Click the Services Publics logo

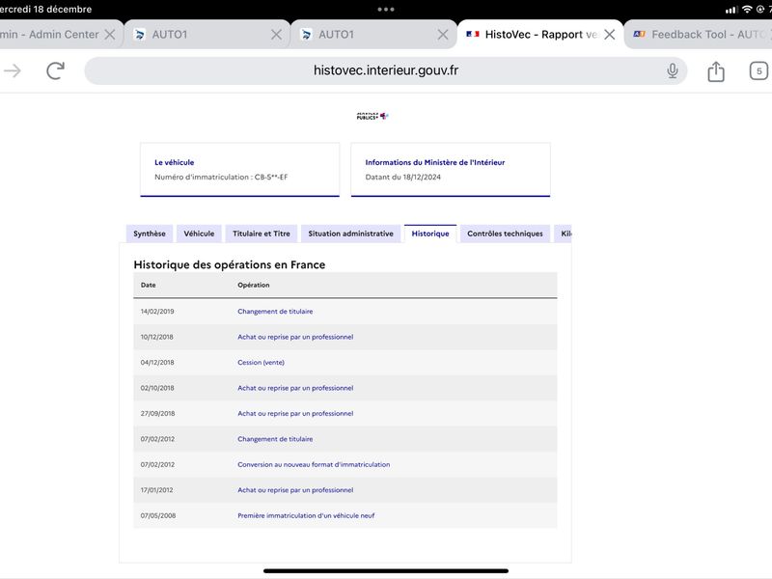(372, 116)
